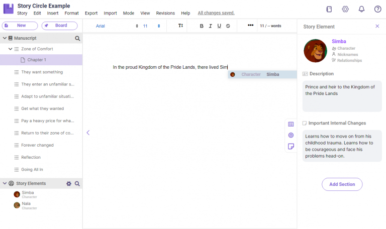Open Nala character in Story Elements
This screenshot has height=229, width=386.
point(26,205)
